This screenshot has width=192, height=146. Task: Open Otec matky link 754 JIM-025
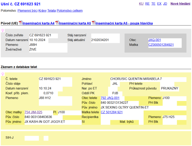coord(33,112)
